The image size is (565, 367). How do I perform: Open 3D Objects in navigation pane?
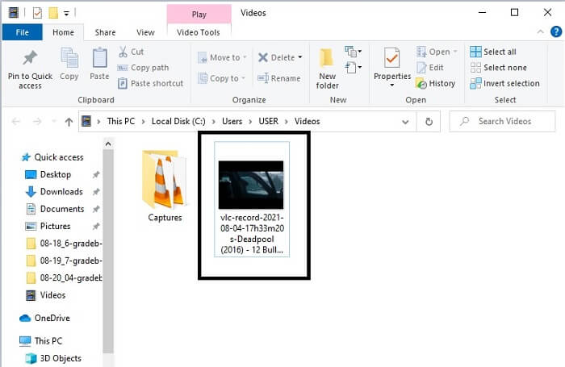53,358
